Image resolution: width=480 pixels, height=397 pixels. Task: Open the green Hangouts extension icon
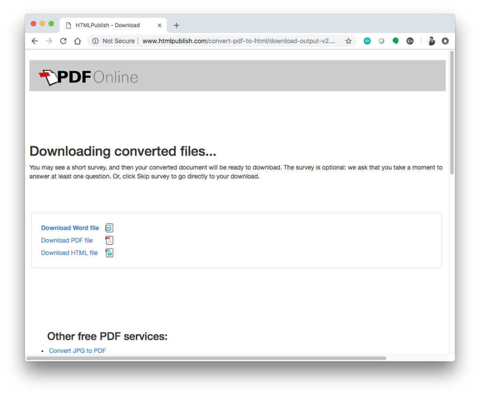coord(396,41)
